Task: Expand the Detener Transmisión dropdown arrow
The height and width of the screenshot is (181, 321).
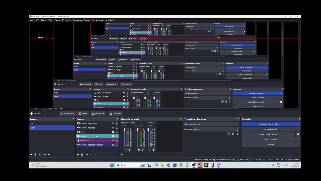Action: pyautogui.click(x=298, y=124)
